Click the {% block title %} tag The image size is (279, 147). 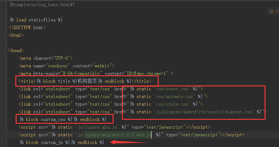point(57,81)
